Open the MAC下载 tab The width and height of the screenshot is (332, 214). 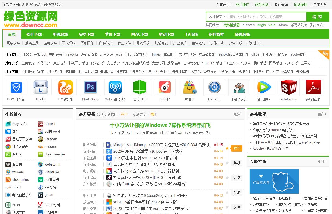[139, 34]
